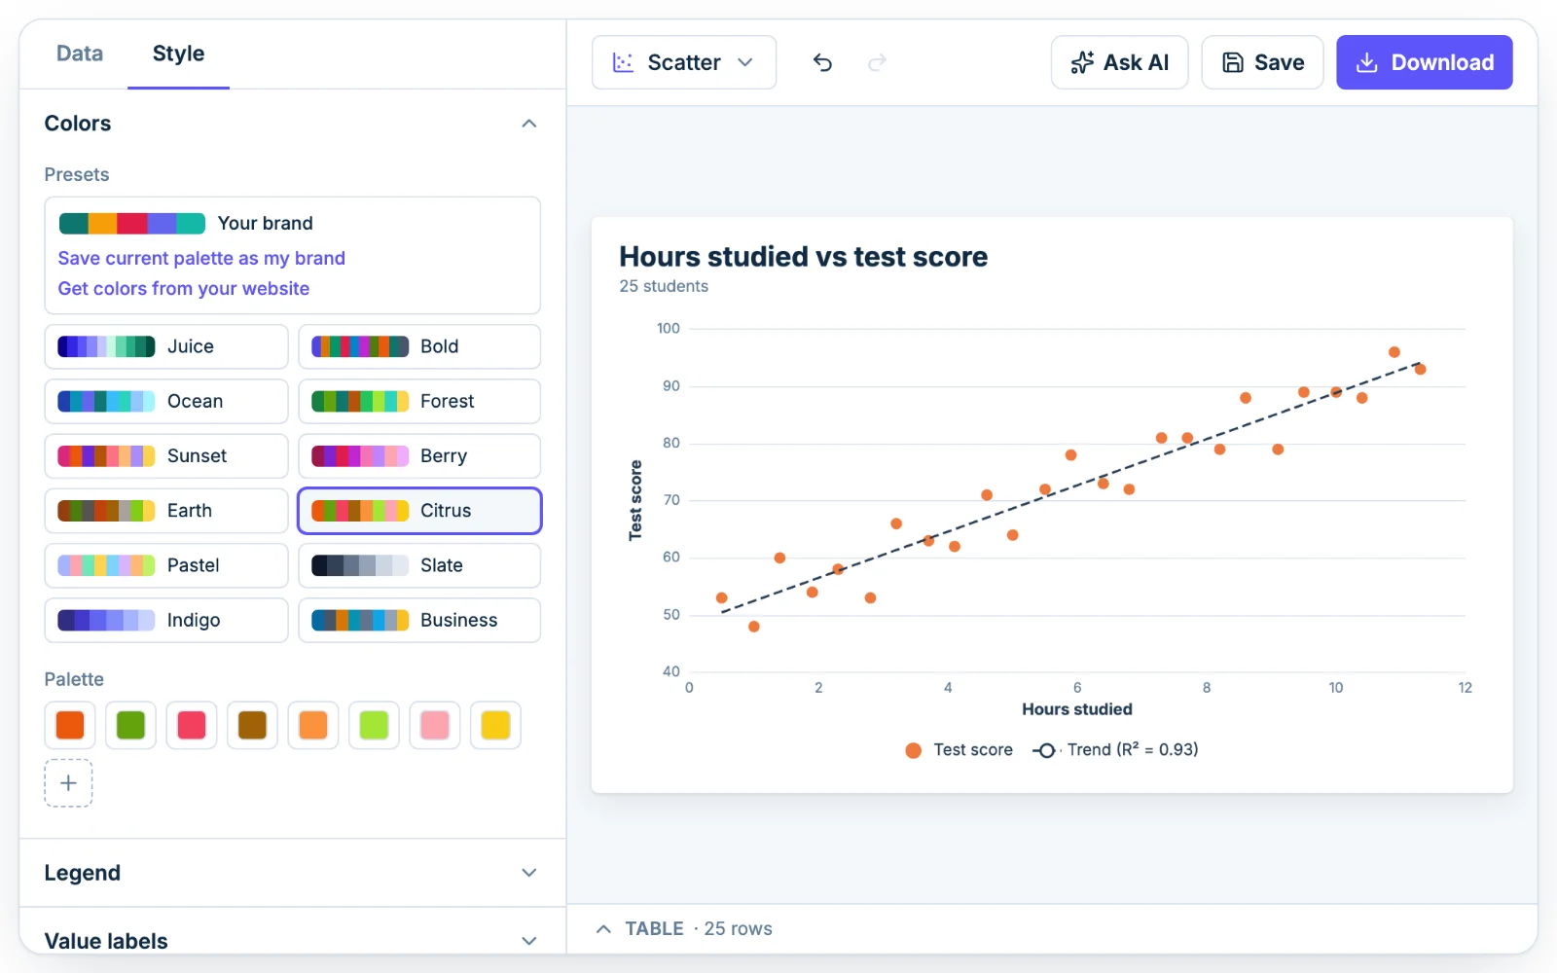Select the Sunset color preset
Image resolution: width=1557 pixels, height=973 pixels.
pyautogui.click(x=166, y=455)
